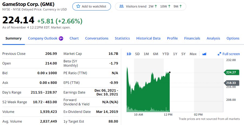This screenshot has height=125, width=244.
Task: Add GameStop to watchlist
Action: click(92, 6)
